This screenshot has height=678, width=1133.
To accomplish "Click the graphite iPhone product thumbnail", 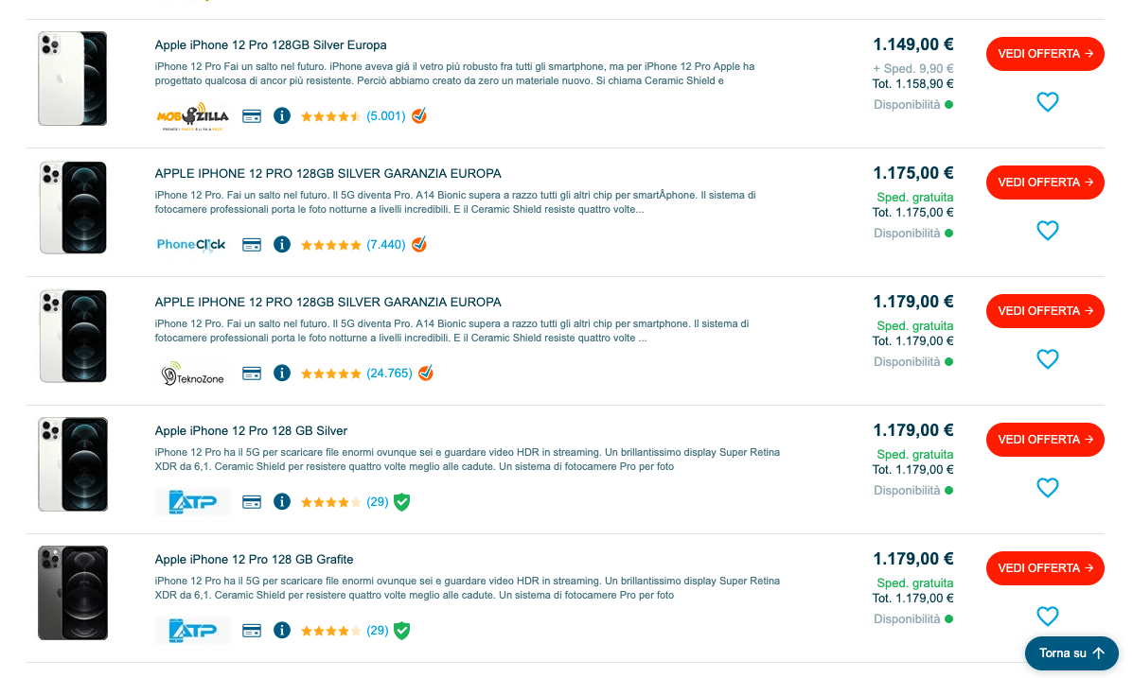I will coord(73,593).
